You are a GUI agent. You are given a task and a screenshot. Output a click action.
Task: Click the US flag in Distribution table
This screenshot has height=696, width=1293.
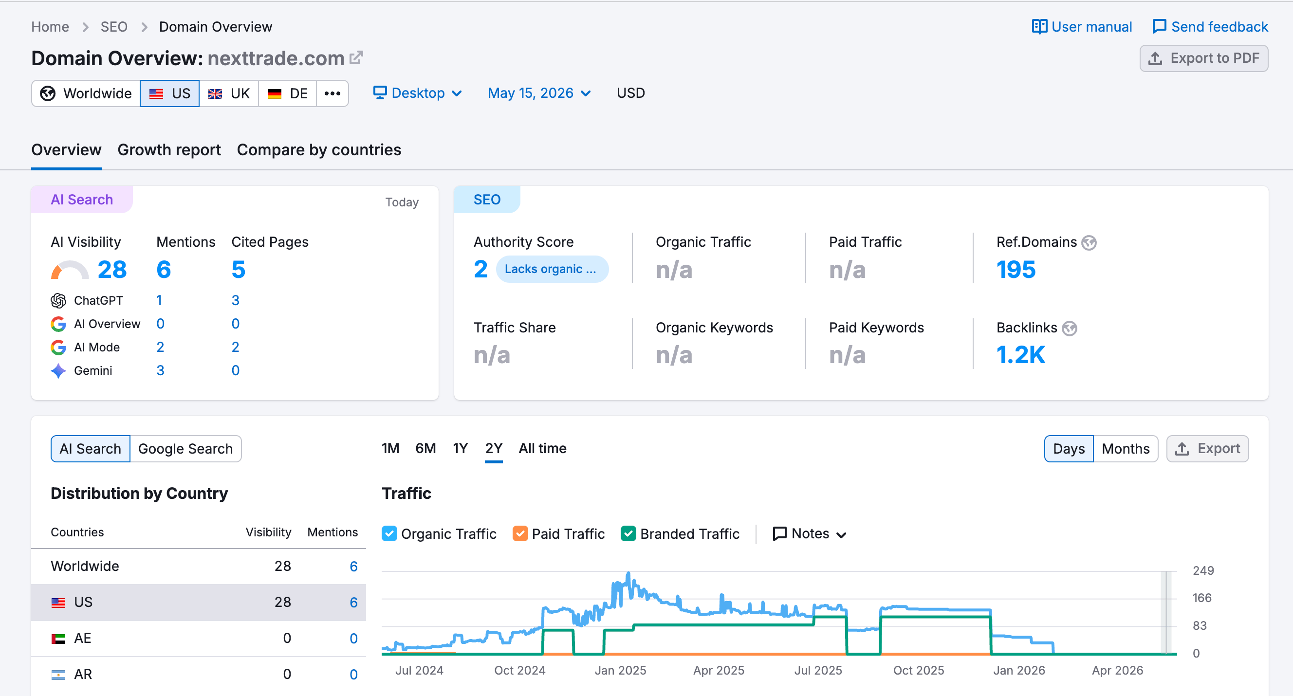tap(58, 602)
